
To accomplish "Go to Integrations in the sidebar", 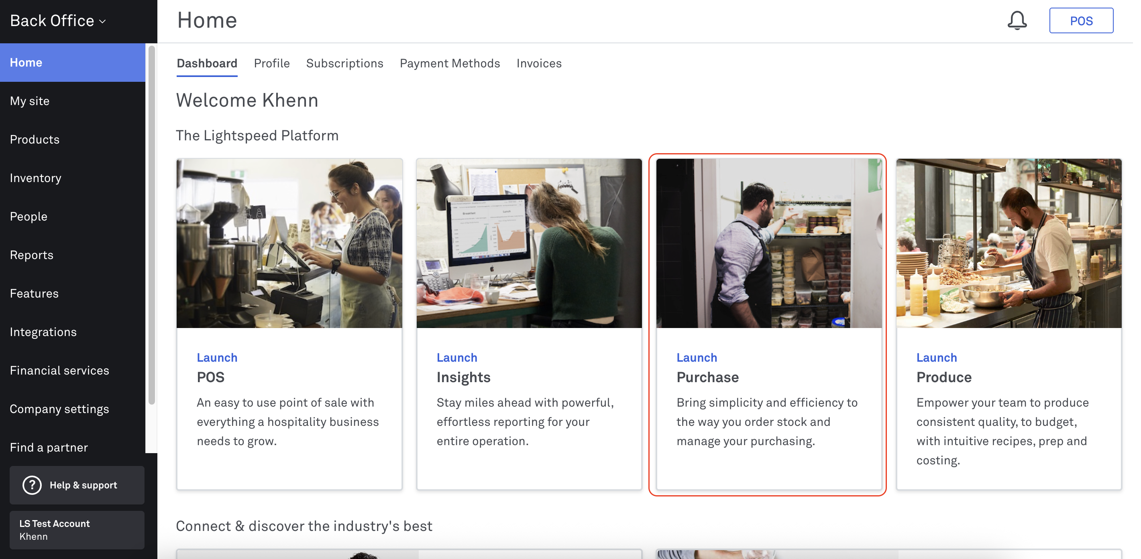I will tap(73, 332).
